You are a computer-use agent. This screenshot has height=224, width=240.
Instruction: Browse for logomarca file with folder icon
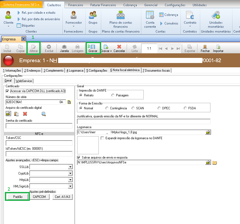point(208,132)
